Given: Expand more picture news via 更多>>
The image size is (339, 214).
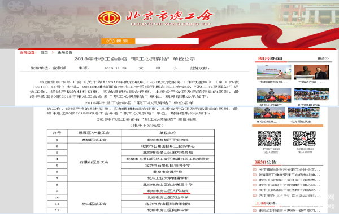Looking at the screenshot, I should (x=323, y=59).
